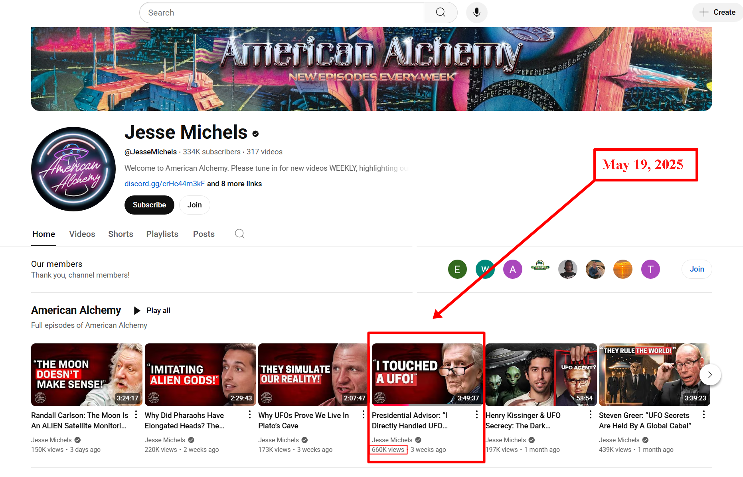Click "150K views" under Randall Carlson video
743x477 pixels.
click(47, 450)
